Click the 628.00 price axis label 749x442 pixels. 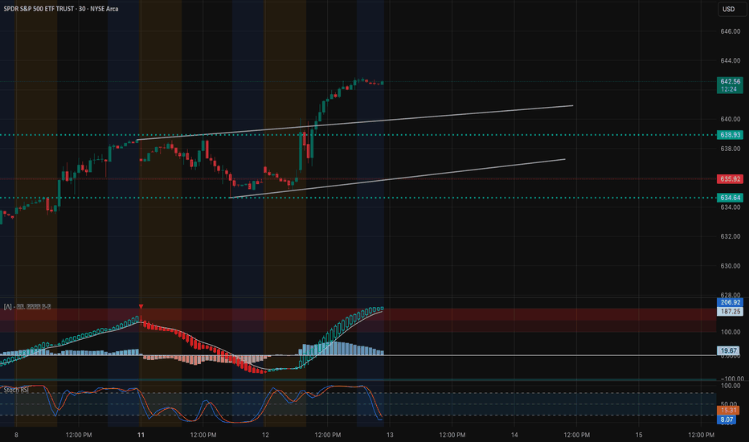coord(731,295)
